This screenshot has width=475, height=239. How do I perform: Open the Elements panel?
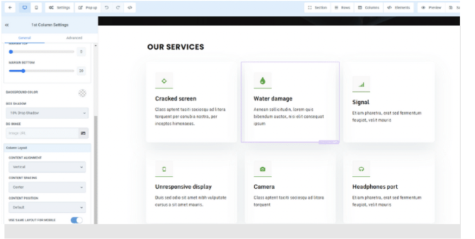tap(398, 8)
